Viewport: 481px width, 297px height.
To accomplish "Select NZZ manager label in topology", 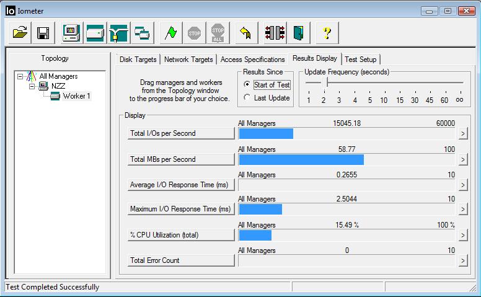I will tap(58, 86).
